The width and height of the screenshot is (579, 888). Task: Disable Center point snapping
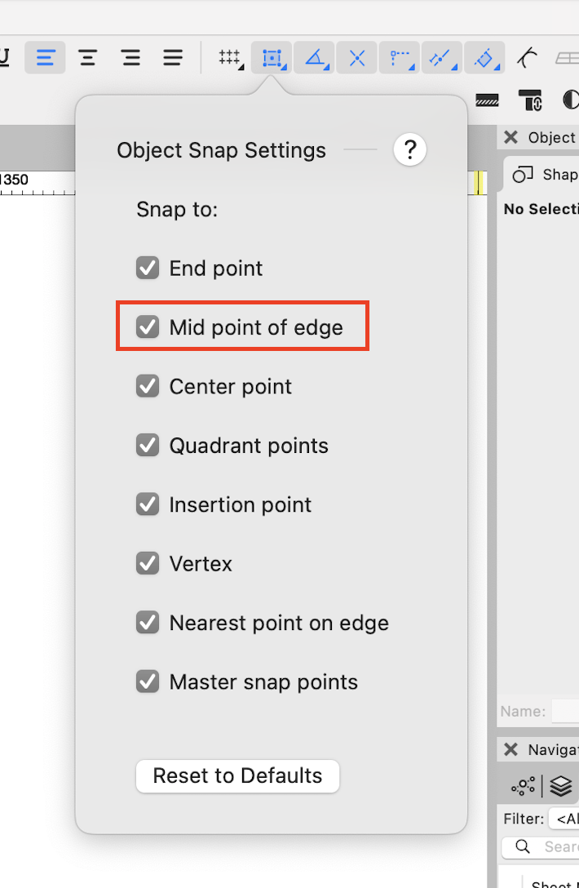(148, 386)
